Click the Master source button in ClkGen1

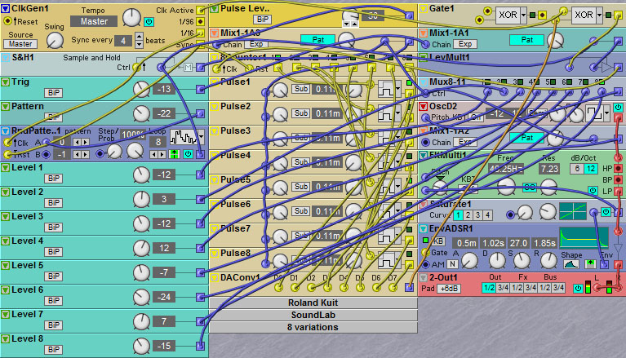(21, 44)
